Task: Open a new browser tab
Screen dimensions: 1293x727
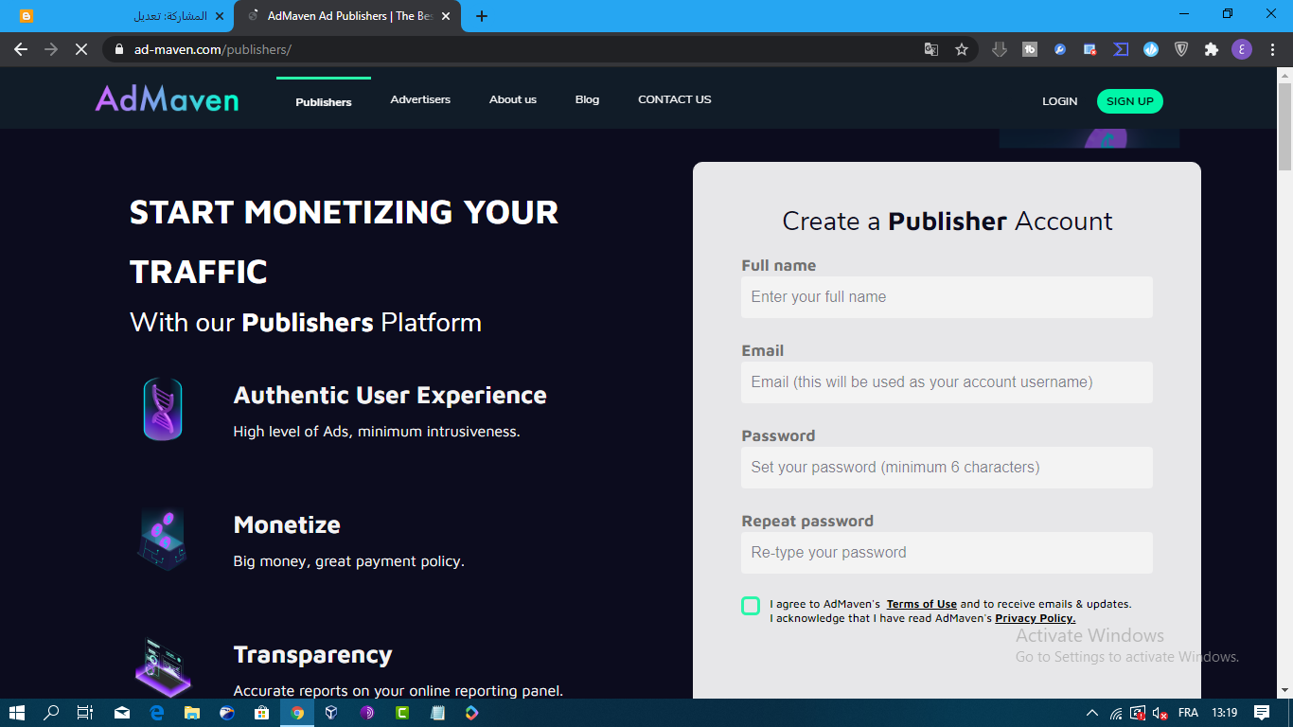Action: pyautogui.click(x=482, y=16)
